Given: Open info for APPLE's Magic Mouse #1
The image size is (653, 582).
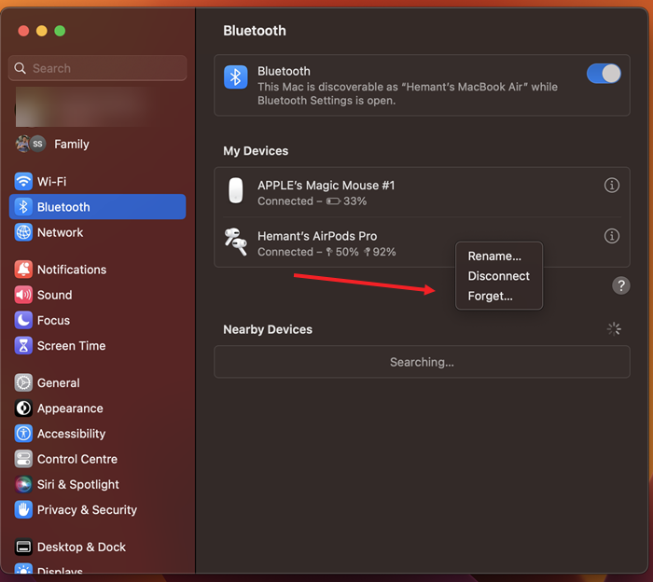Looking at the screenshot, I should pos(611,186).
